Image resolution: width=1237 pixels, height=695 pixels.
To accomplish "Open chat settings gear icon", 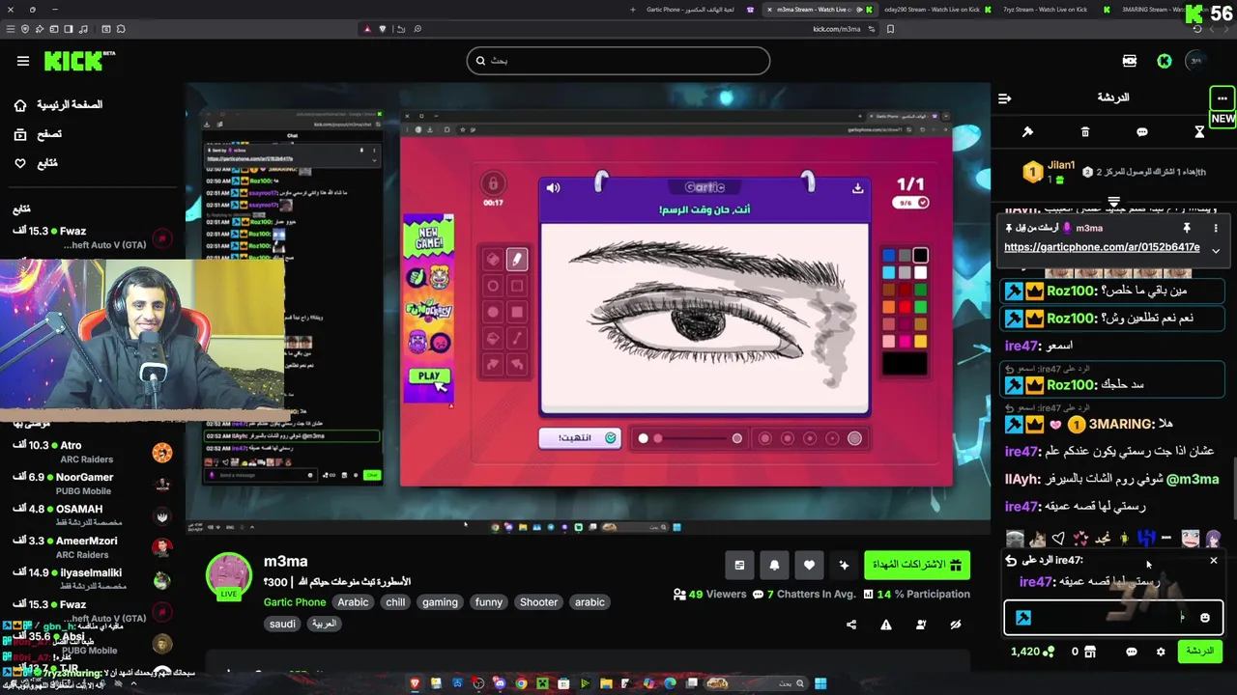I will (1161, 652).
